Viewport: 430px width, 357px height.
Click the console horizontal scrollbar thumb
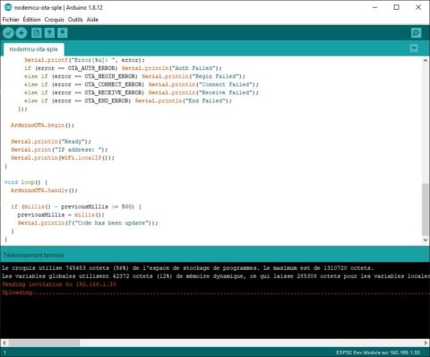point(44,343)
